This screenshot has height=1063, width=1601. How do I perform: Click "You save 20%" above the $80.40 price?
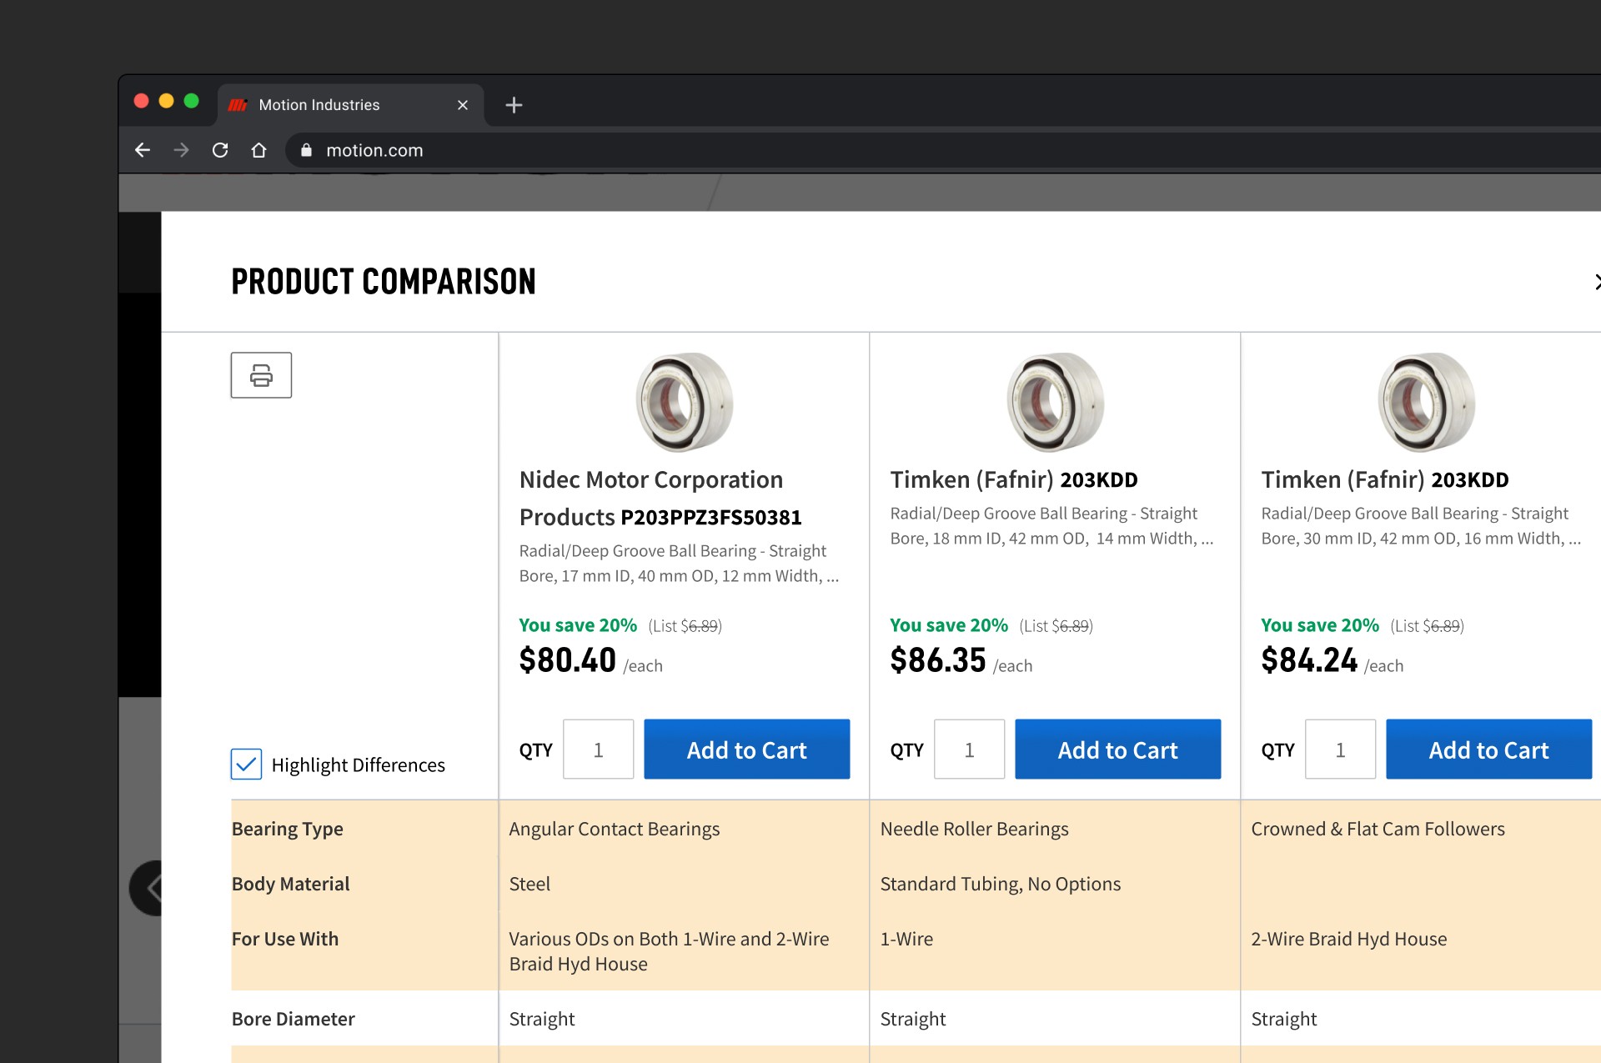pos(578,625)
